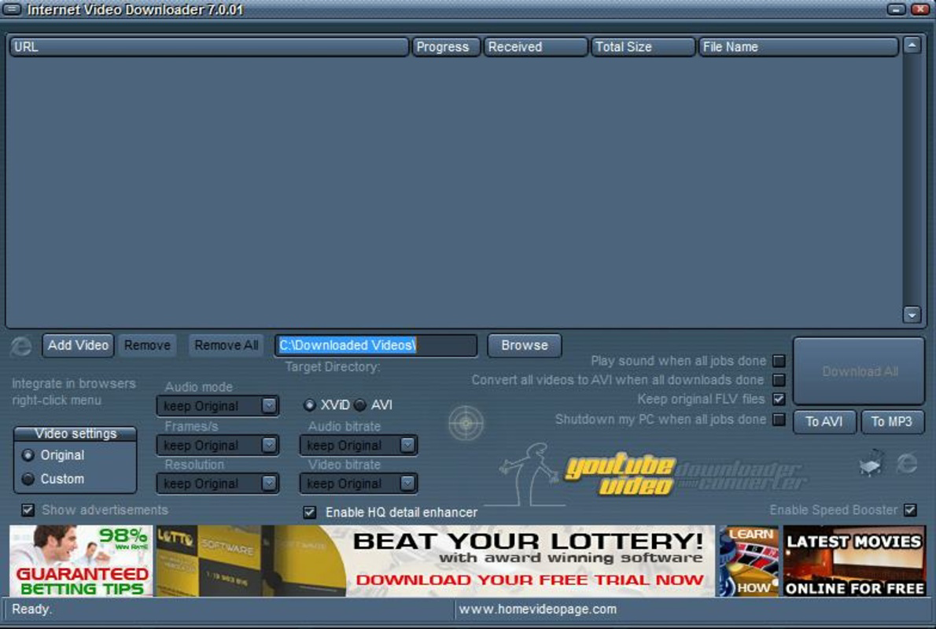
Task: Close the Internet Video Downloader window
Action: click(x=920, y=9)
